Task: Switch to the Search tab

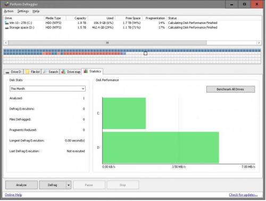Action: (51, 72)
